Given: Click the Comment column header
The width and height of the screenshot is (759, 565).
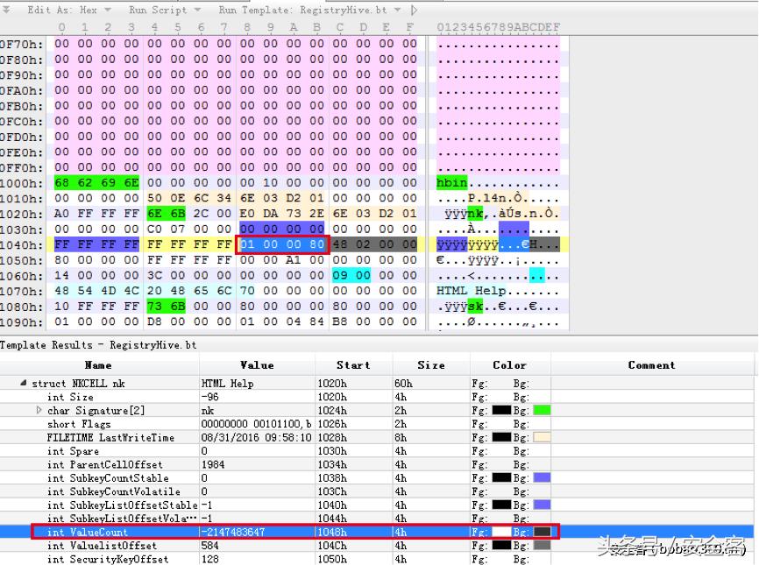Looking at the screenshot, I should point(651,365).
